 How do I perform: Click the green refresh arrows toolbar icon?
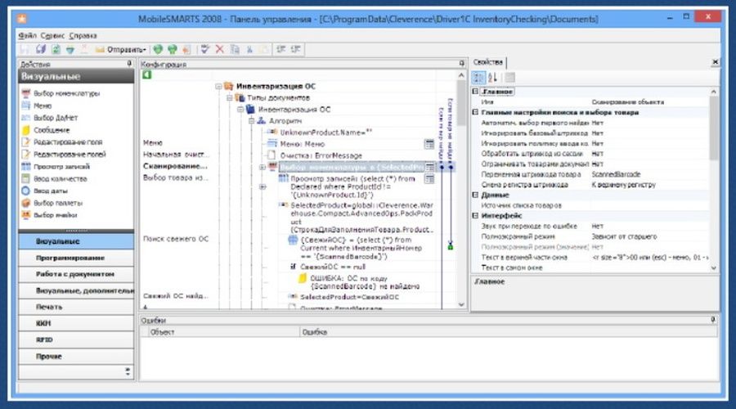tap(56, 49)
